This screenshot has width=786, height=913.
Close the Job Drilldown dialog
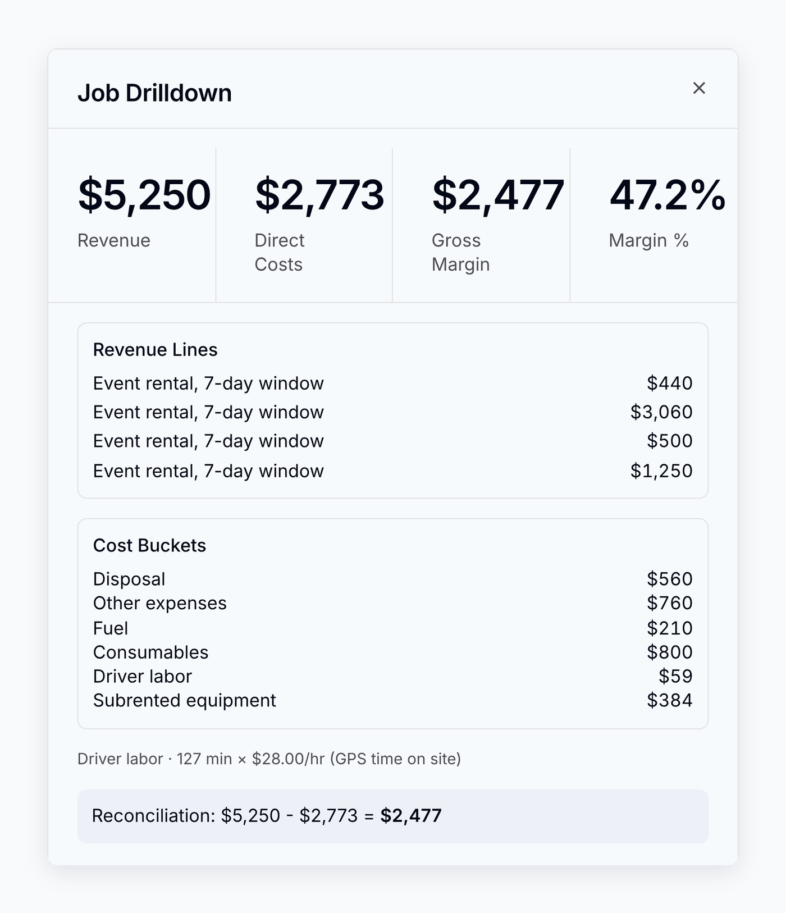699,88
